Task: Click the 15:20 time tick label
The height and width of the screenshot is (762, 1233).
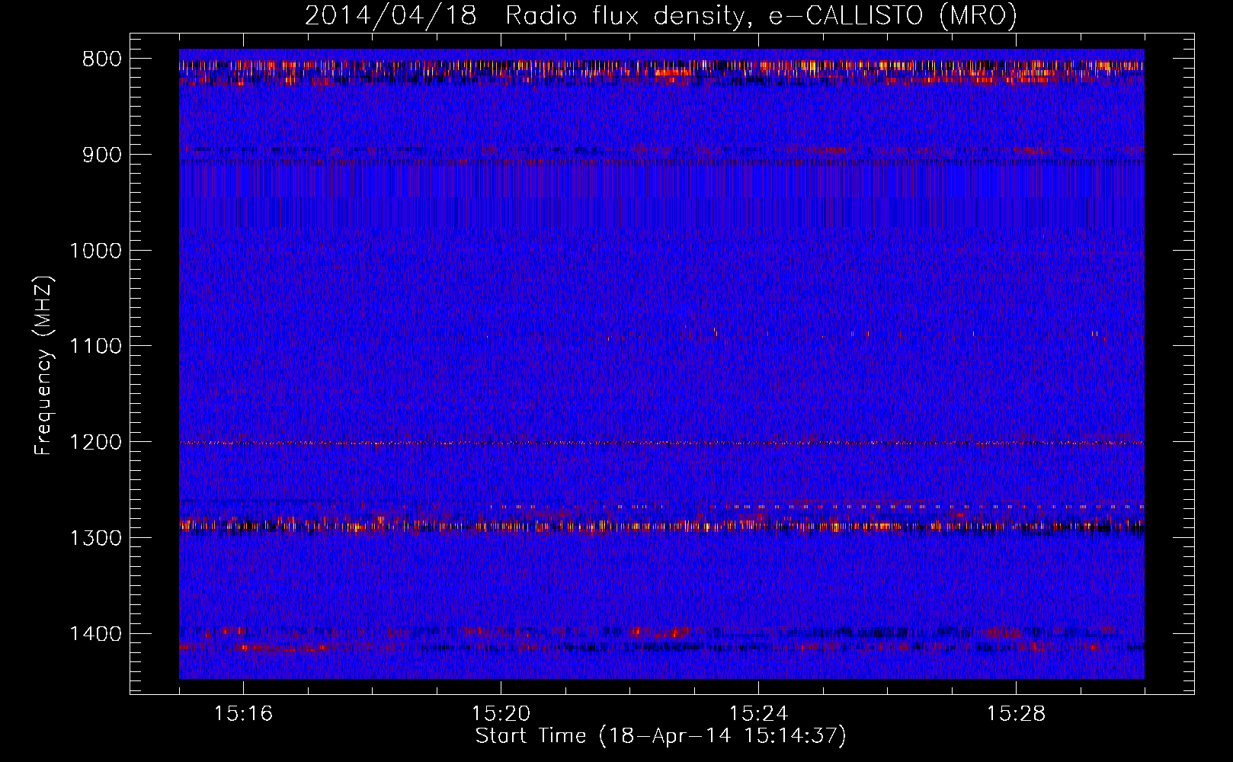Action: coord(501,713)
